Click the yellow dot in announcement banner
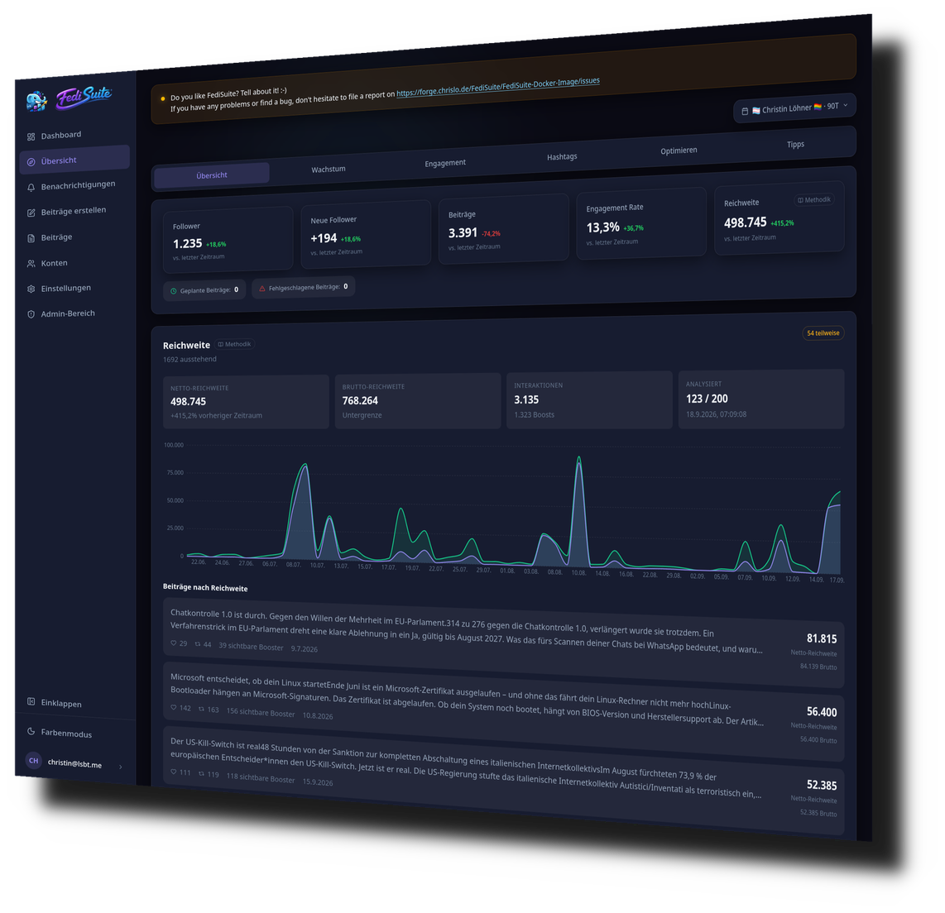Viewport: 945px width, 913px height. tap(163, 98)
